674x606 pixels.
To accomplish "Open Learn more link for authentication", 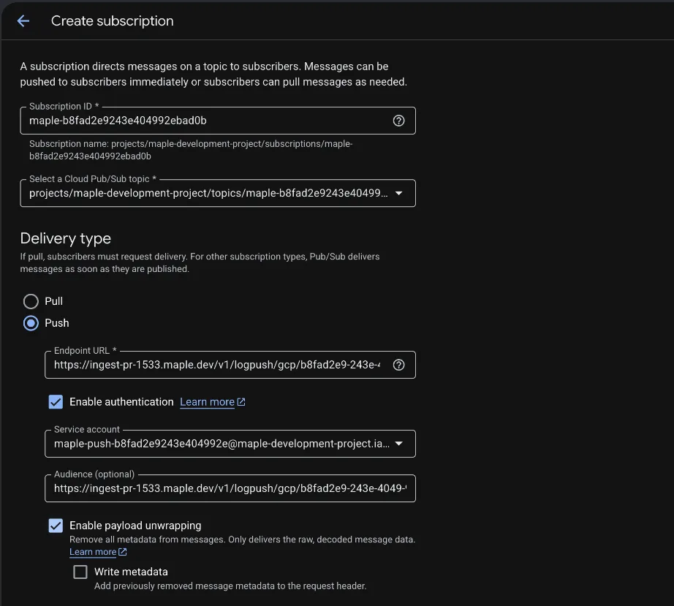I will 207,402.
